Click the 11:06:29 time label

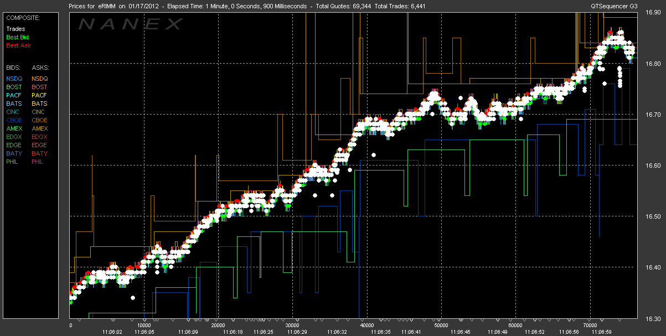click(297, 332)
